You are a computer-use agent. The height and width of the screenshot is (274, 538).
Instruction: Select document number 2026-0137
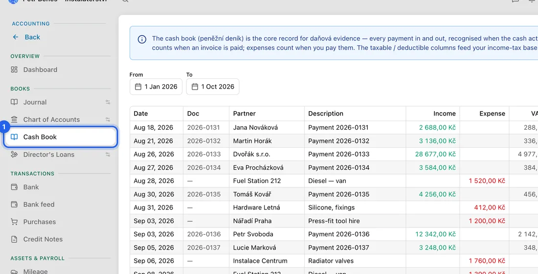[204, 248]
